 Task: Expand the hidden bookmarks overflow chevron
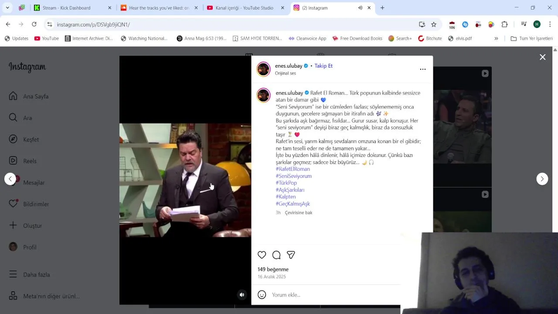pyautogui.click(x=496, y=38)
